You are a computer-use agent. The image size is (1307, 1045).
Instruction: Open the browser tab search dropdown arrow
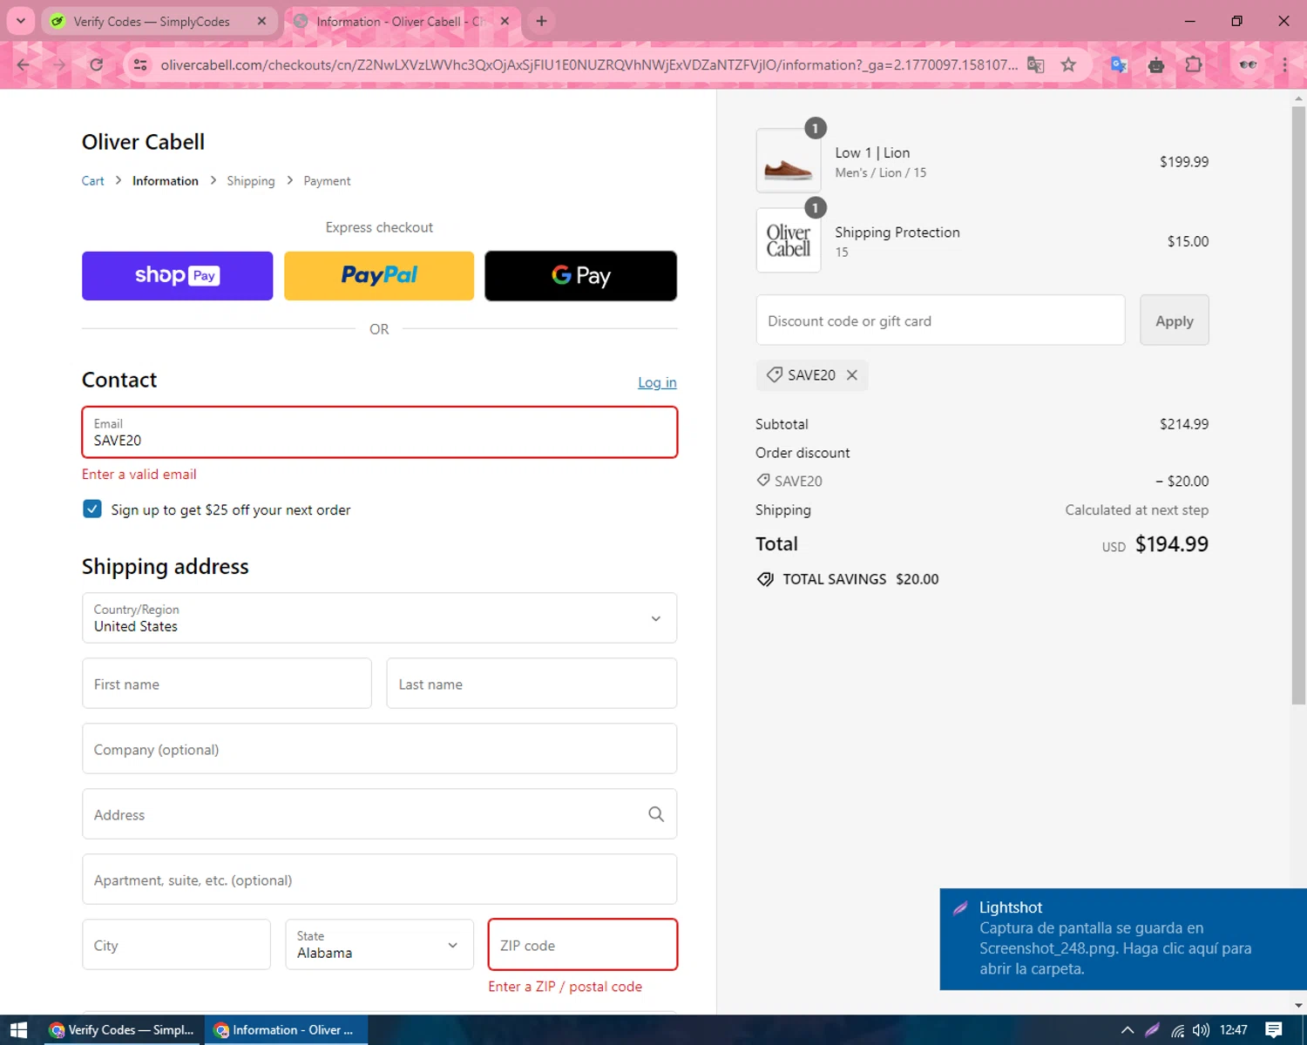coord(20,21)
